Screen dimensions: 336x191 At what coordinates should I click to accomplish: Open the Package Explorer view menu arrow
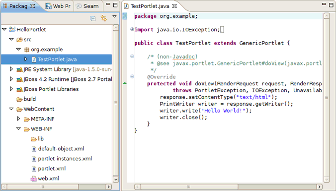115,16
